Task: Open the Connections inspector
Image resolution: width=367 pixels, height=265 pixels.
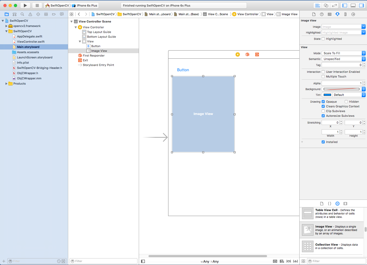Action: tap(353, 14)
